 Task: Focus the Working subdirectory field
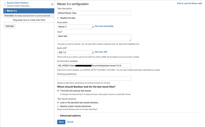click(94, 78)
